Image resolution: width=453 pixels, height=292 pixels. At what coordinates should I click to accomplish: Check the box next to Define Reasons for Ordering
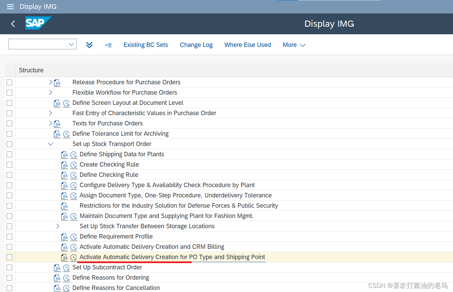9,278
